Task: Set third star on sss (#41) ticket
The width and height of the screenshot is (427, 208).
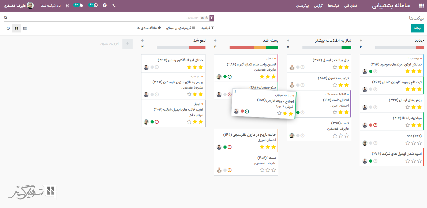Action: [x=408, y=143]
